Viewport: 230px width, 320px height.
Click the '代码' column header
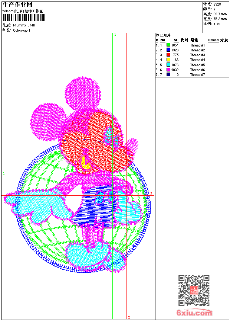click(184, 40)
